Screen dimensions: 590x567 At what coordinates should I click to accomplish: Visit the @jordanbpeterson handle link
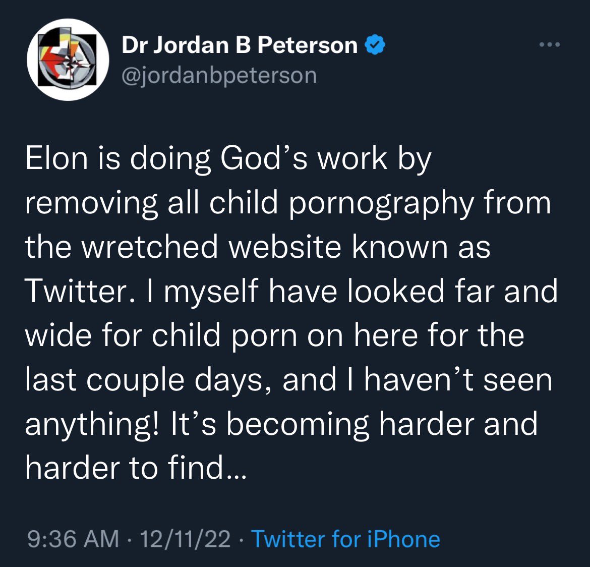219,76
